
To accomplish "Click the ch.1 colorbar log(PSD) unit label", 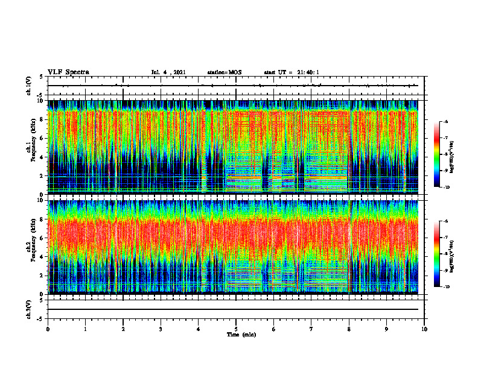I will [x=452, y=157].
